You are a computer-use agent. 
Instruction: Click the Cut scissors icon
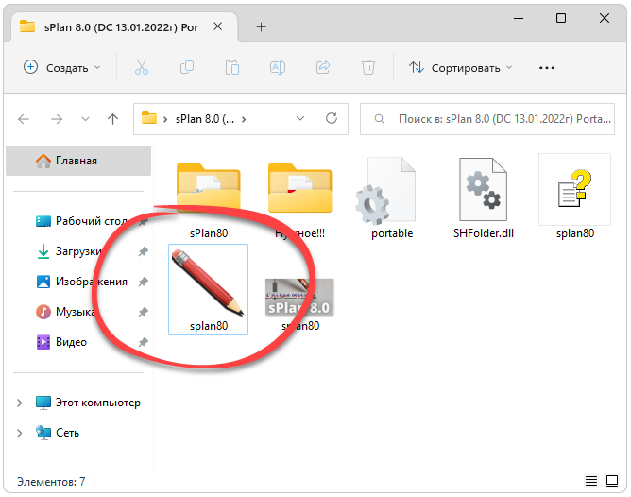pyautogui.click(x=142, y=68)
